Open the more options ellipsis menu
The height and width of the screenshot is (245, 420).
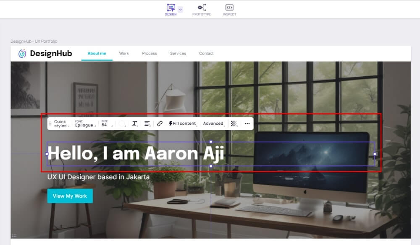247,124
